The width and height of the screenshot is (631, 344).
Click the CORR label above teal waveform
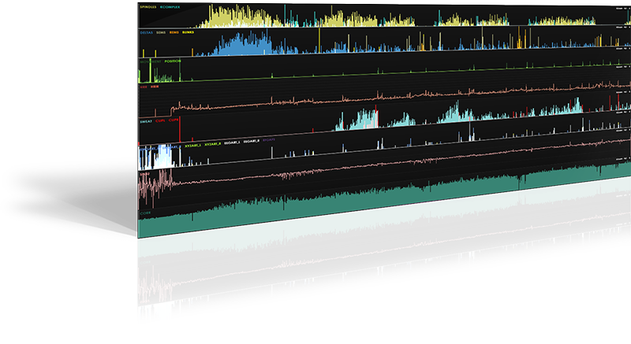(145, 213)
